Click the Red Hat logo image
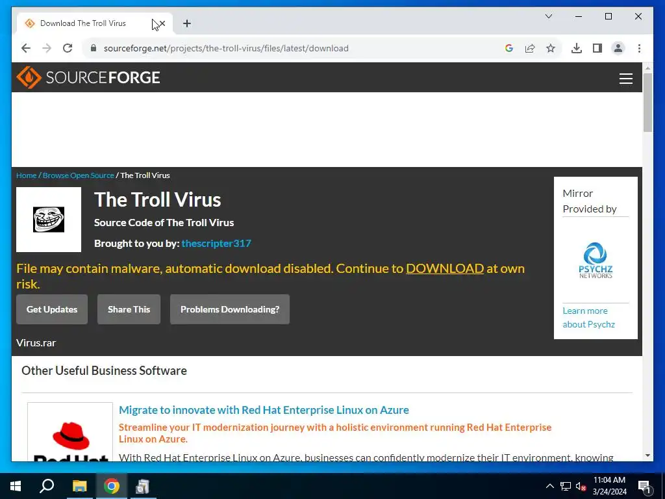The image size is (665, 499). tap(70, 432)
